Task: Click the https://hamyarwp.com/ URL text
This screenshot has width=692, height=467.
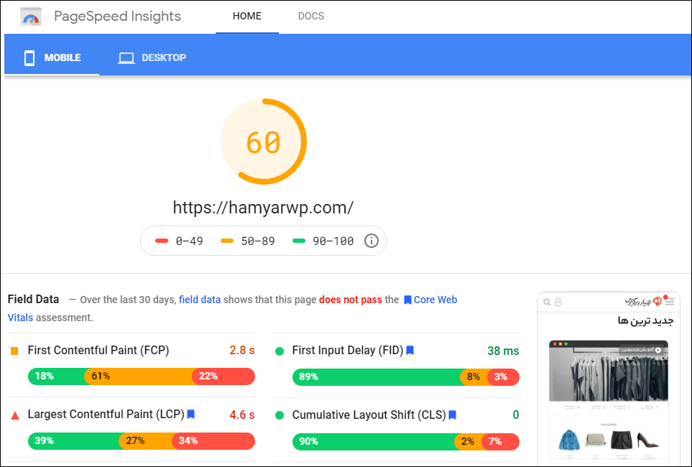Action: coord(264,208)
